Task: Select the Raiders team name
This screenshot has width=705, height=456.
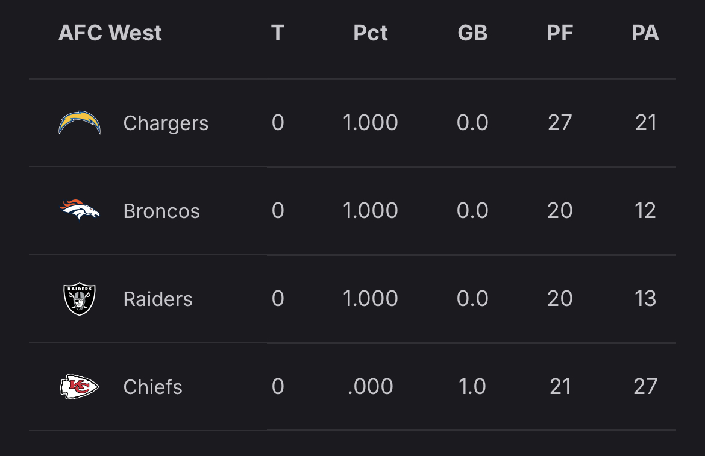Action: click(158, 299)
